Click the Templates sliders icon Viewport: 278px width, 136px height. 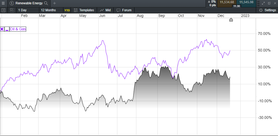coord(76,10)
